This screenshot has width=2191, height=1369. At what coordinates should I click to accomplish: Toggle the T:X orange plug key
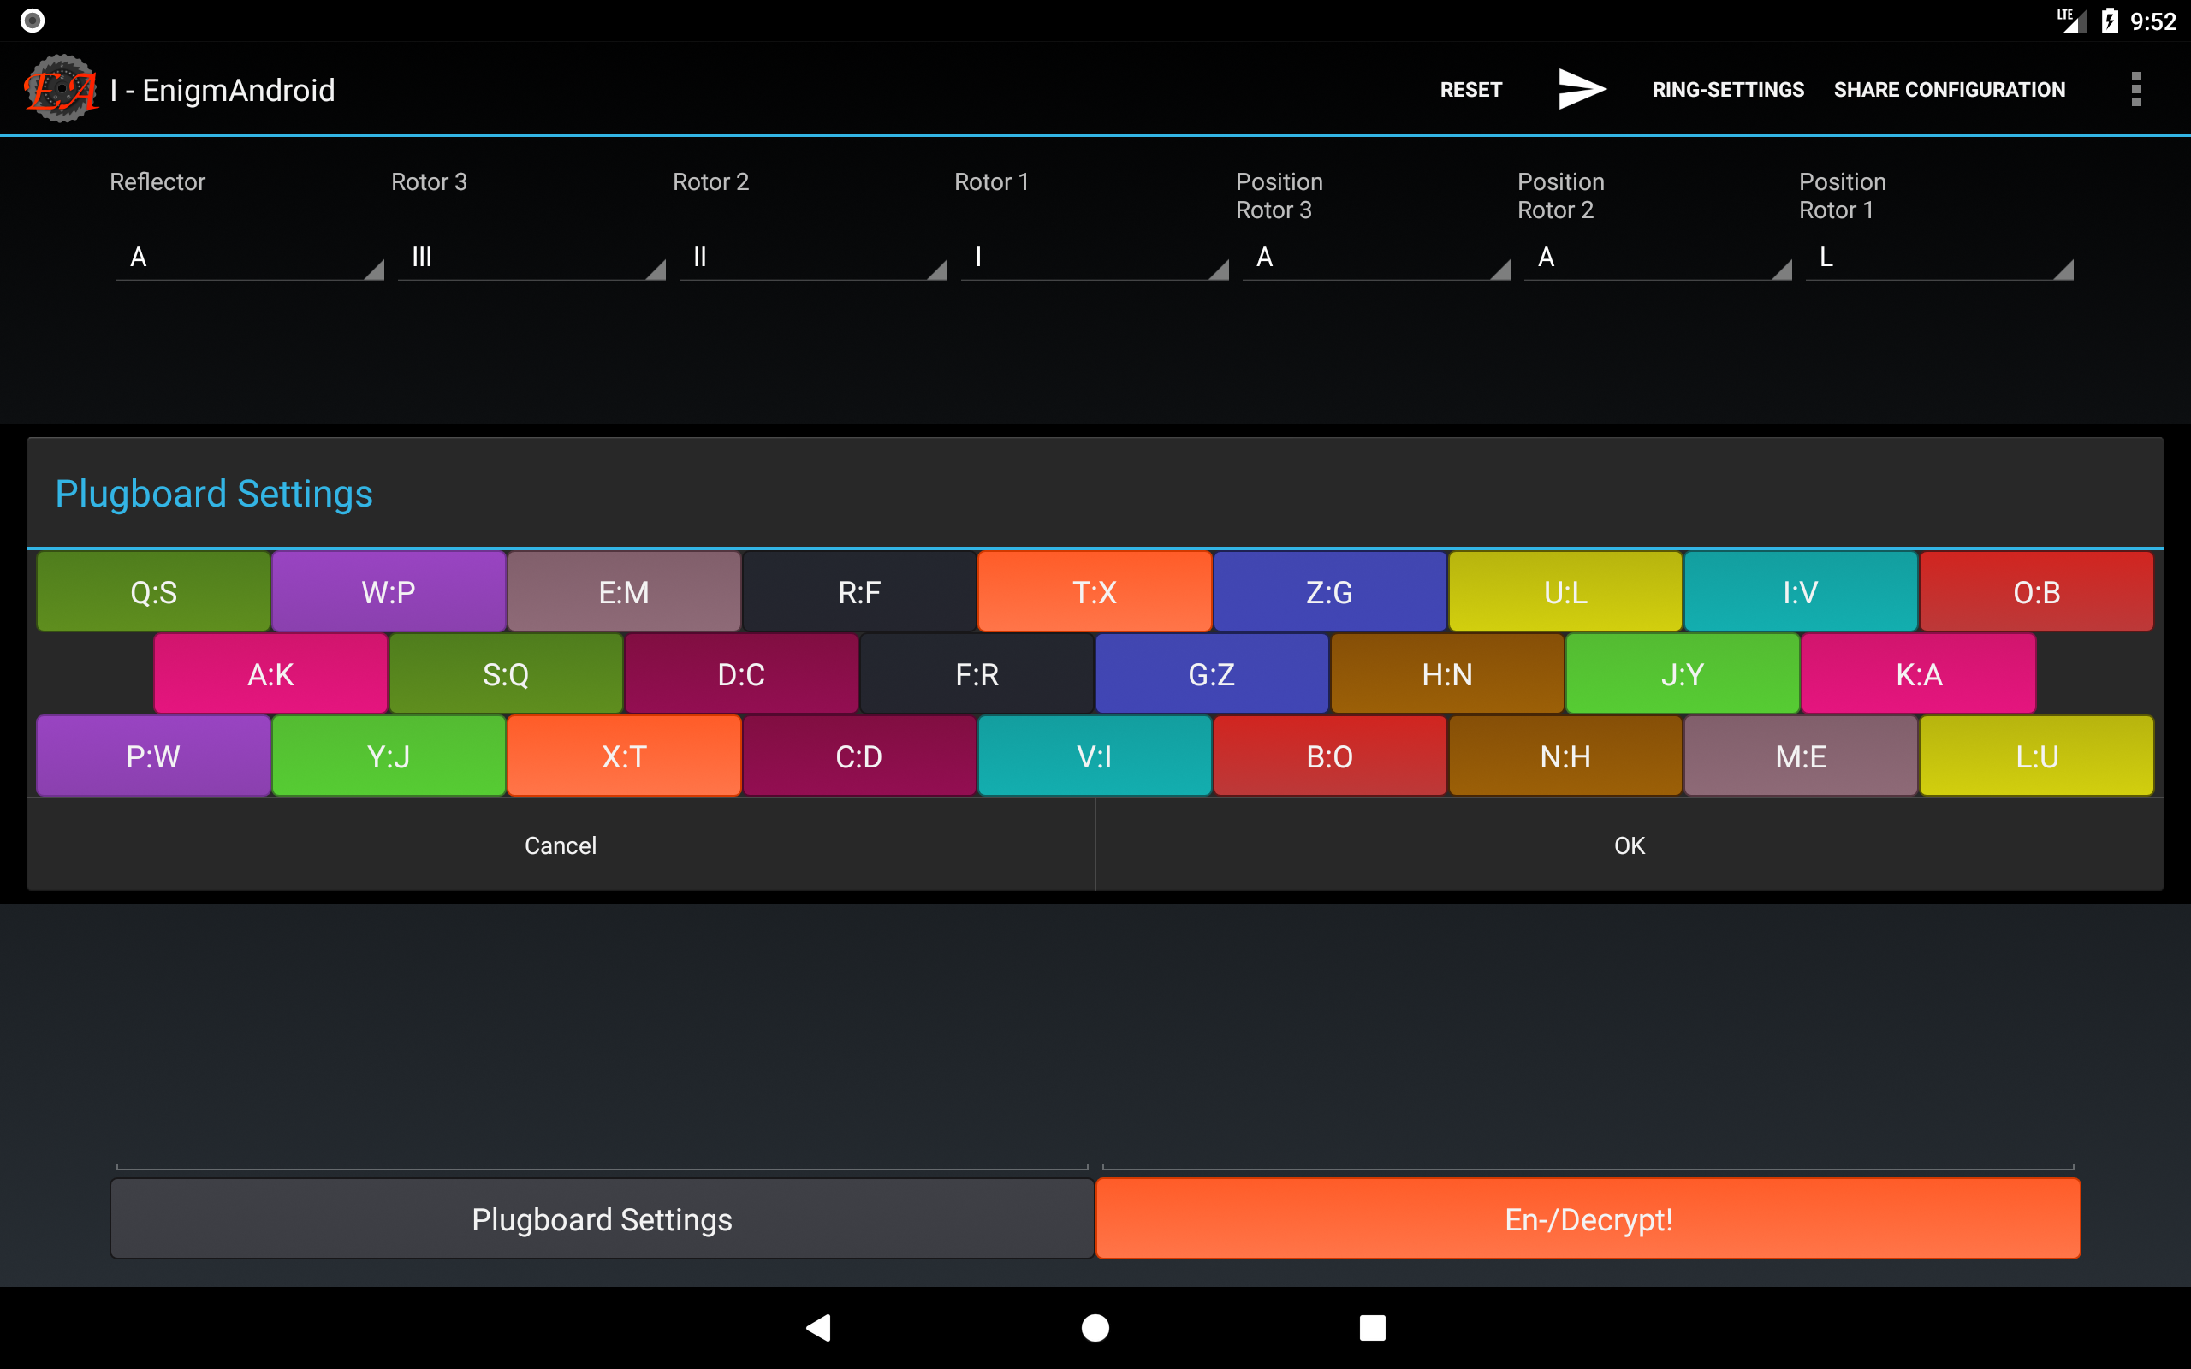pyautogui.click(x=1094, y=592)
